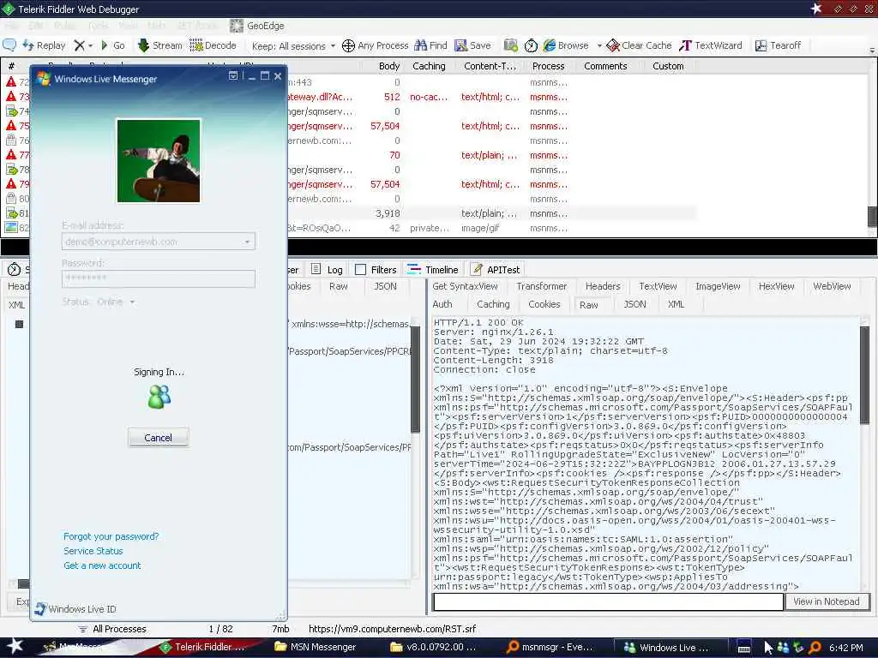The height and width of the screenshot is (658, 878).
Task: Open the response XML tab
Action: coord(676,304)
